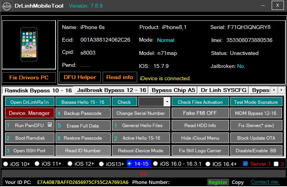Click Disable/Enable BB button

pos(256,150)
